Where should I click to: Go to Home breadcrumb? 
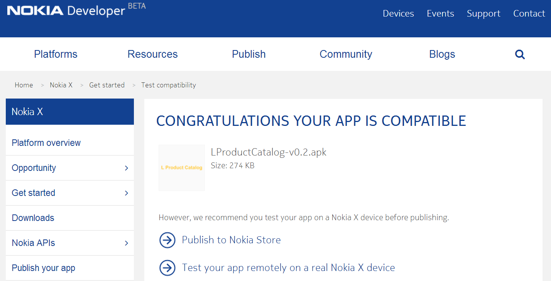24,85
